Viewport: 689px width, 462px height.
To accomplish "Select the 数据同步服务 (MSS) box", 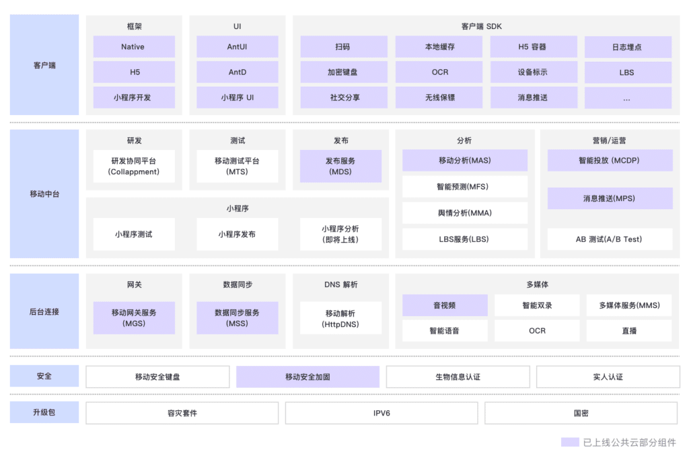I will pyautogui.click(x=238, y=318).
